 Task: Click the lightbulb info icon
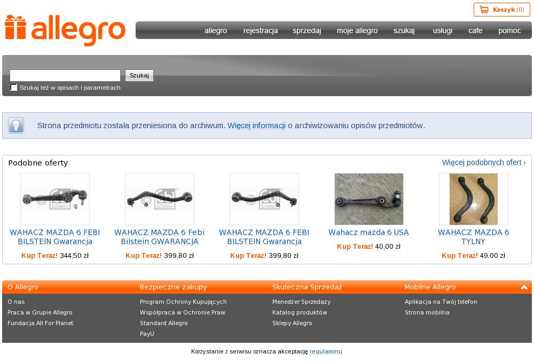tap(16, 125)
